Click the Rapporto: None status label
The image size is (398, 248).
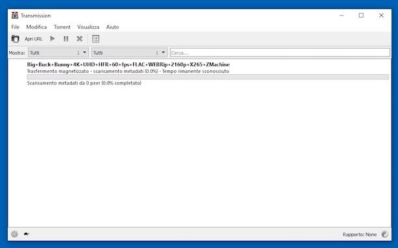click(x=360, y=234)
